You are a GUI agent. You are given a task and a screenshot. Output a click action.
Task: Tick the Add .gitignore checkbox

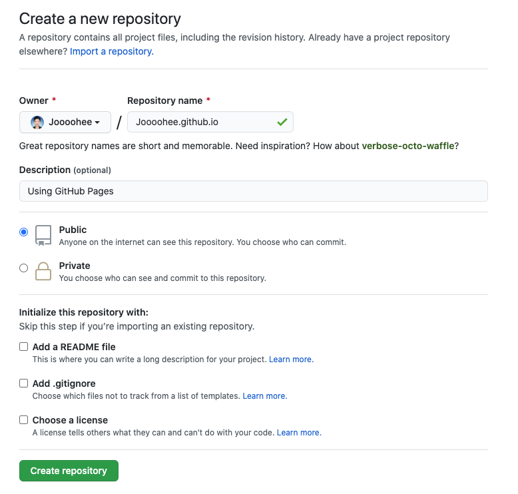(23, 383)
